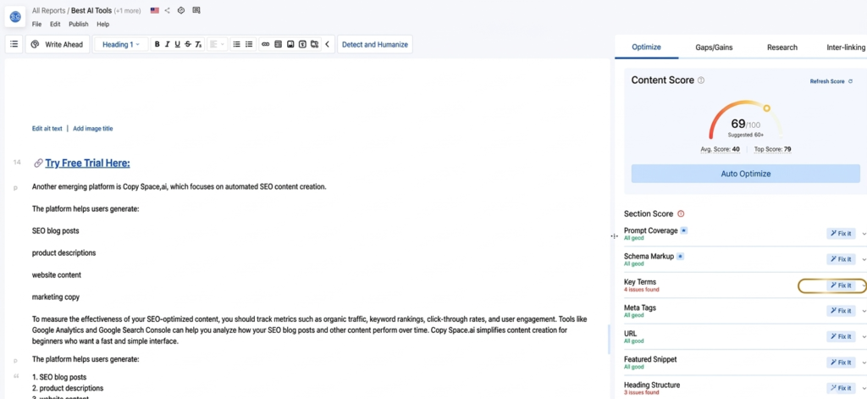Click the share icon beside the report title
The height and width of the screenshot is (399, 867).
pyautogui.click(x=167, y=10)
